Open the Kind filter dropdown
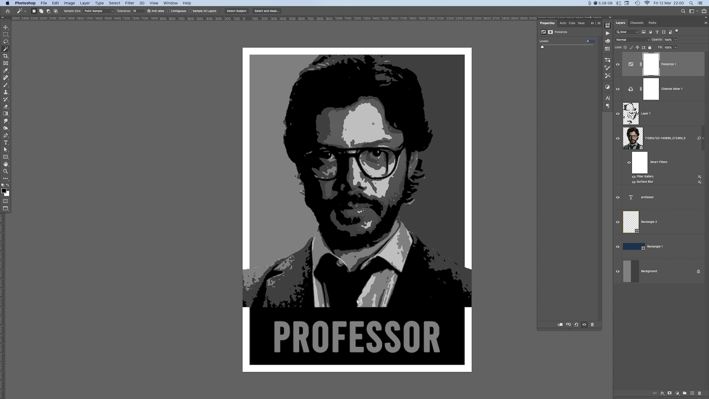Viewport: 709px width, 399px height. 627,32
